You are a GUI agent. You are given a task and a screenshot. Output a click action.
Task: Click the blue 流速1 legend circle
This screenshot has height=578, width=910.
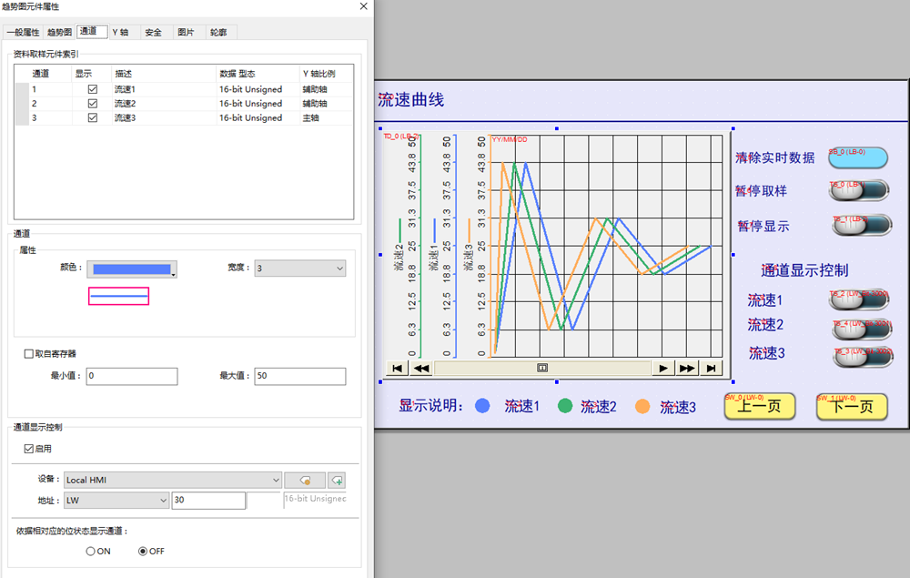[x=482, y=406]
